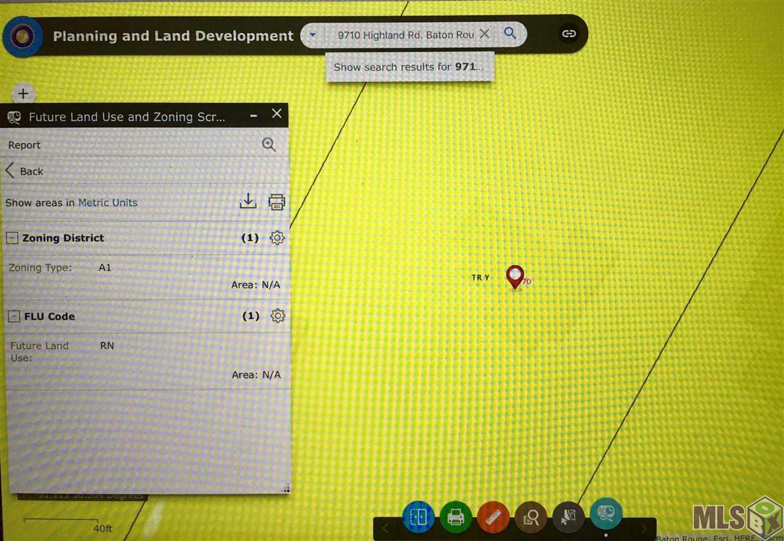784x541 pixels.
Task: Collapse the Zoning District section
Action: pyautogui.click(x=12, y=238)
